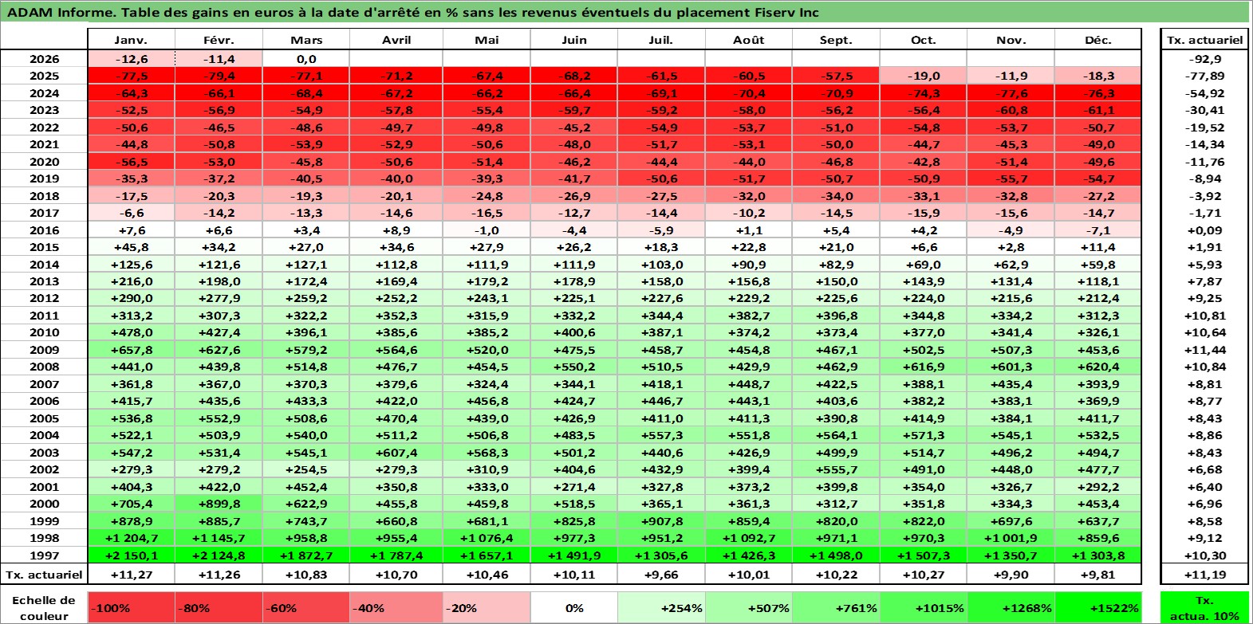Click the +1 204,7 cell
This screenshot has width=1253, height=624.
coord(131,538)
